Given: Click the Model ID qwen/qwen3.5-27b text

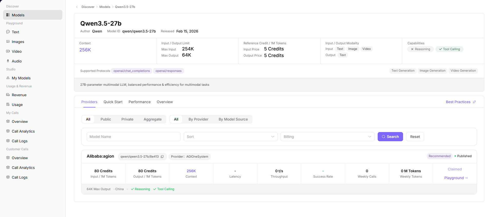Looking at the screenshot, I should pos(139,31).
